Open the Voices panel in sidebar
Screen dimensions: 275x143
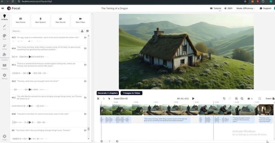click(x=4, y=46)
